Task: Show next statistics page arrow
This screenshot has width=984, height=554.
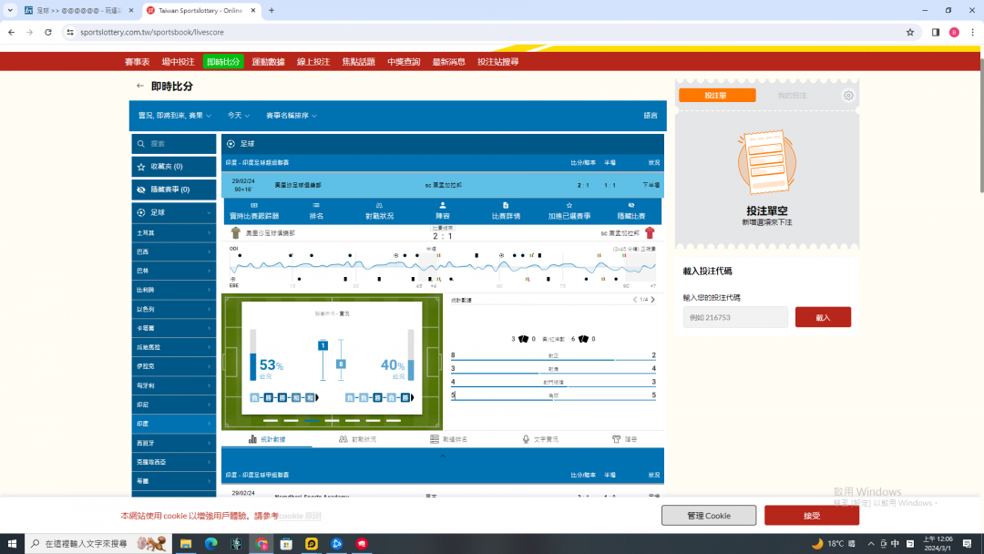Action: coord(652,300)
